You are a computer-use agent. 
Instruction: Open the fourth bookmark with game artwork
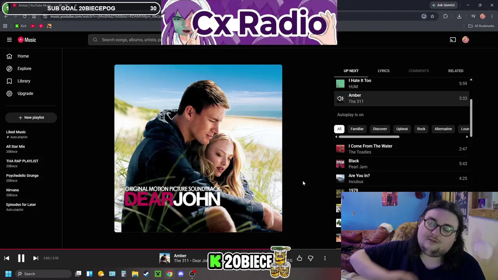point(49,26)
